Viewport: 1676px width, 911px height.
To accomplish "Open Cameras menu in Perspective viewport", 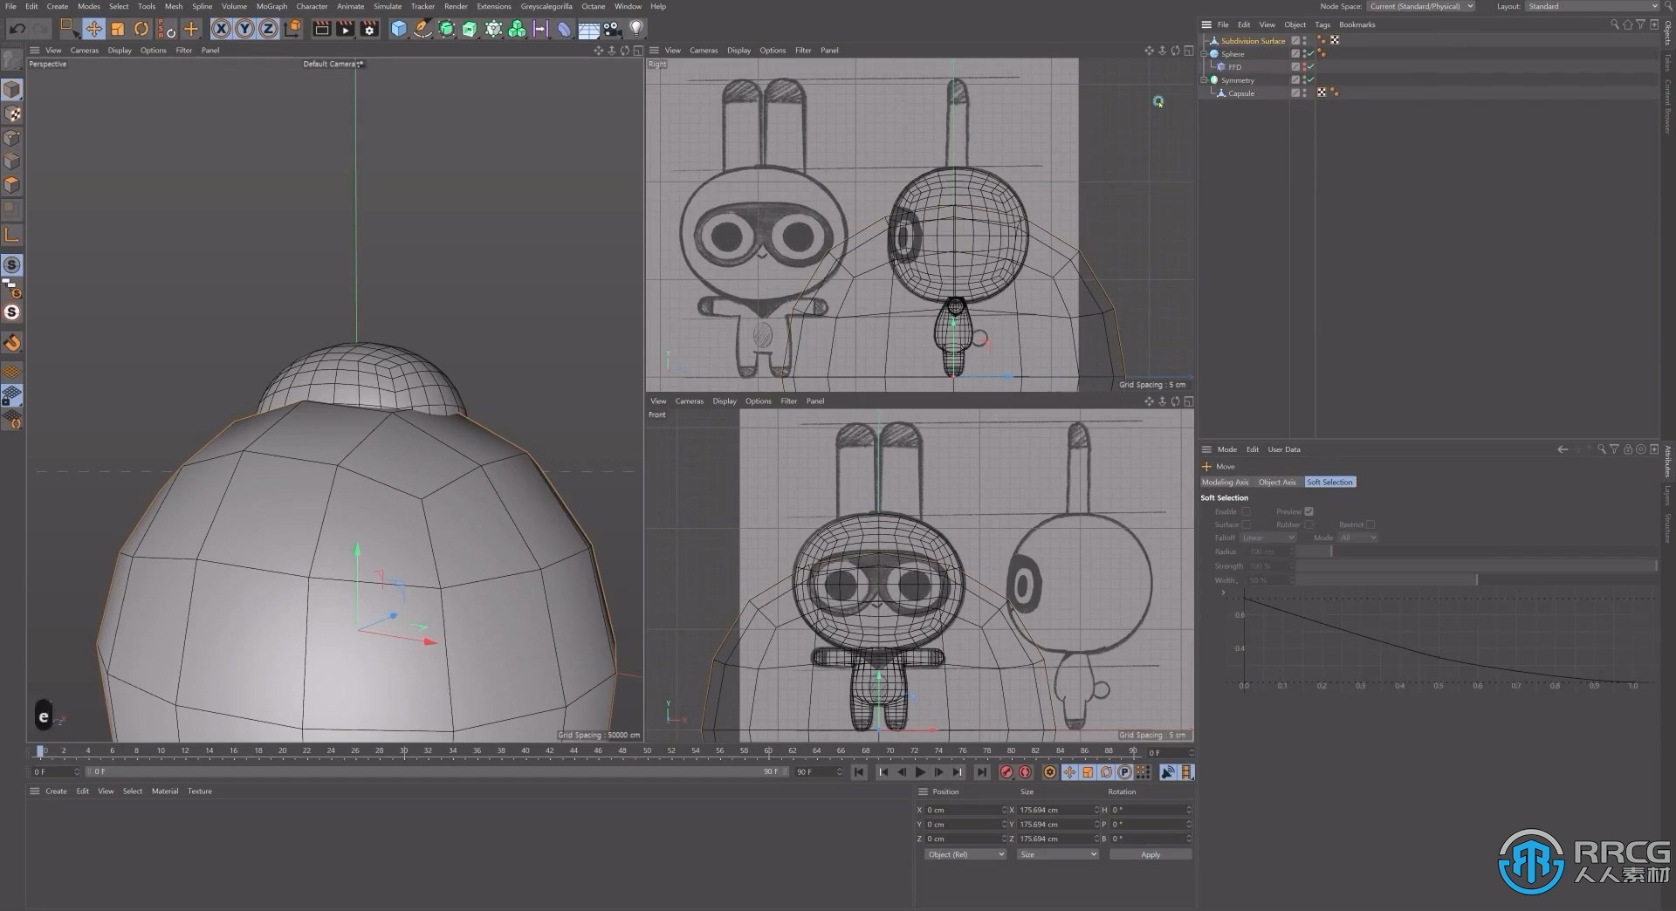I will (85, 51).
